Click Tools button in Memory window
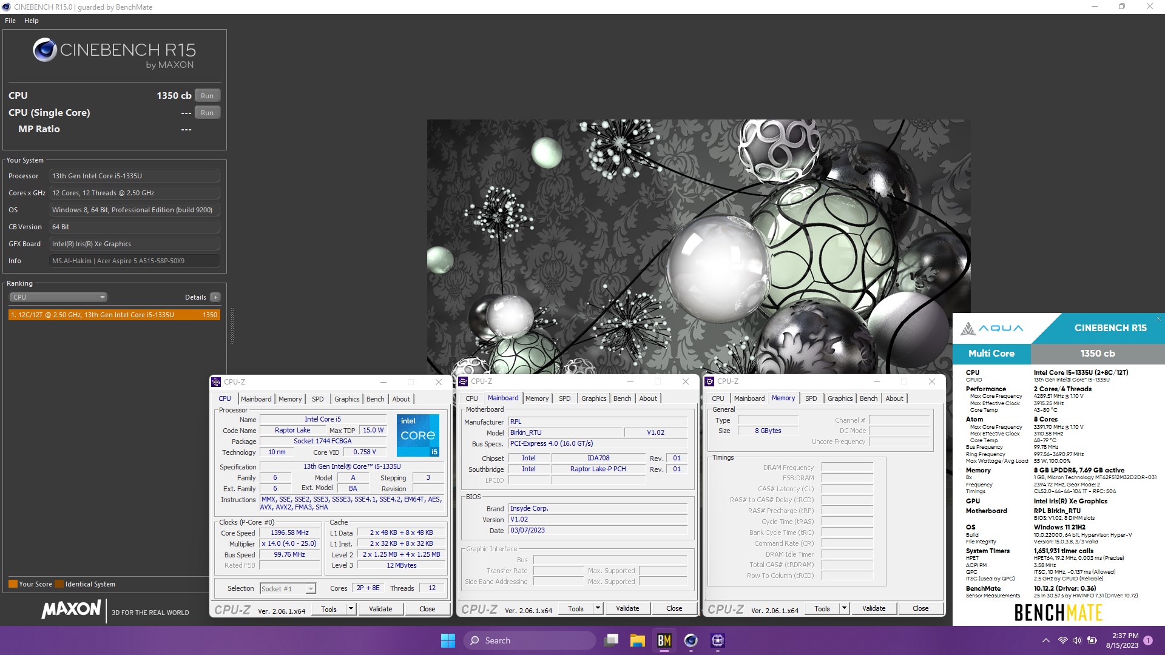The height and width of the screenshot is (655, 1165). coord(822,608)
